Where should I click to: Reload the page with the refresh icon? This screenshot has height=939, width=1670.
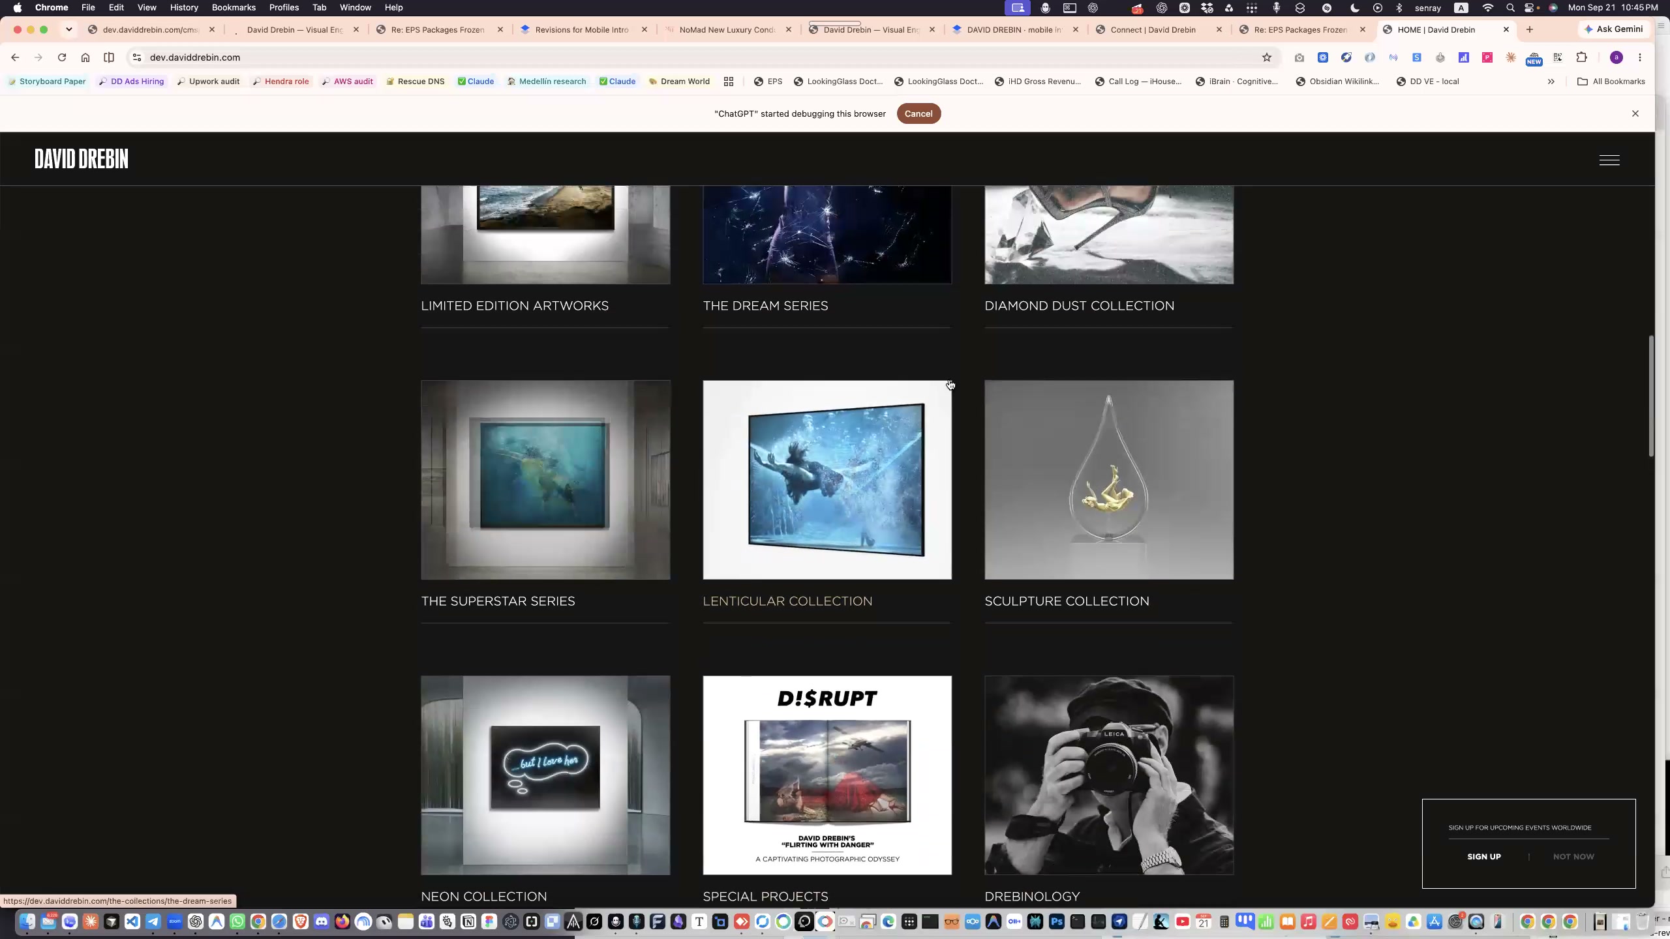coord(62,57)
